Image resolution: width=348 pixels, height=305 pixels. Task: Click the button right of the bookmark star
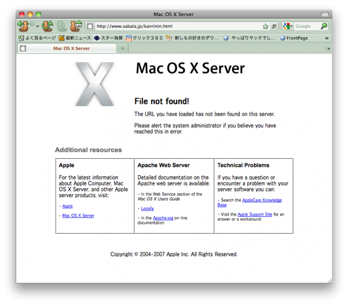[274, 26]
